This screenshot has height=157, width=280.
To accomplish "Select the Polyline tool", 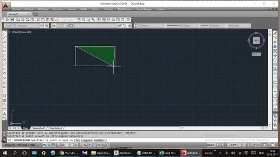I will tap(5, 42).
